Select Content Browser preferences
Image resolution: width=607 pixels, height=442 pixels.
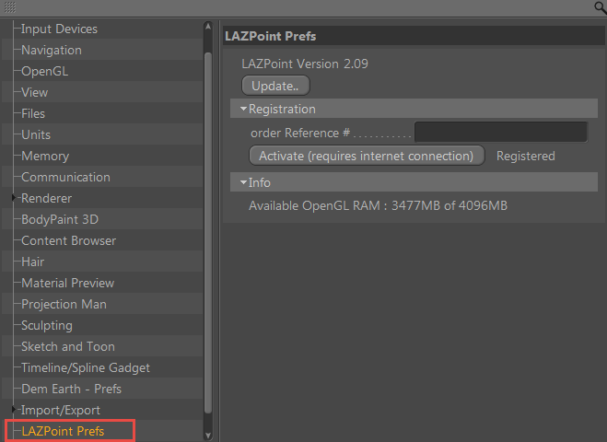[69, 240]
